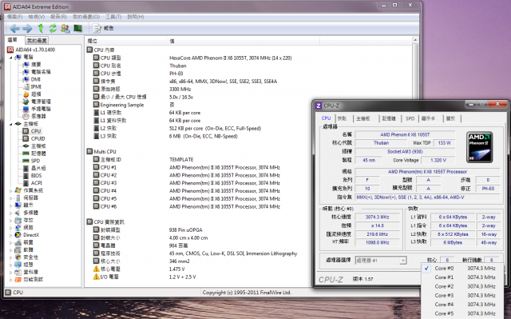Click the green up-level arrow in AIDA64 toolbar
Image resolution: width=511 pixels, height=319 pixels.
pyautogui.click(x=41, y=28)
